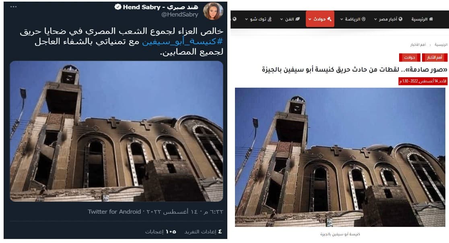This screenshot has height=243, width=449.
Task: Click the gavel icon in the حوادث tab
Action: [329, 19]
